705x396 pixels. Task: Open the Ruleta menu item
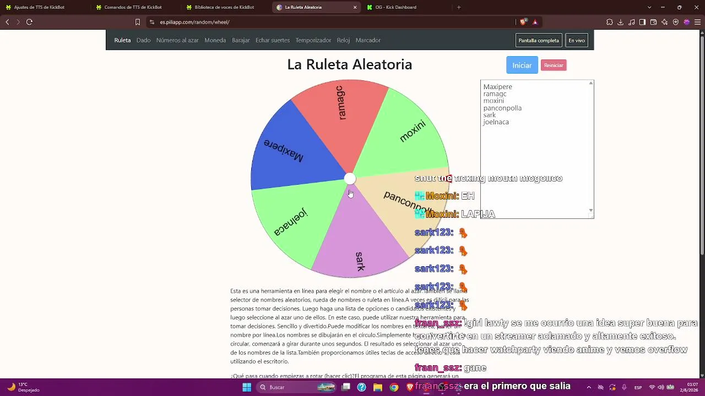(x=122, y=40)
